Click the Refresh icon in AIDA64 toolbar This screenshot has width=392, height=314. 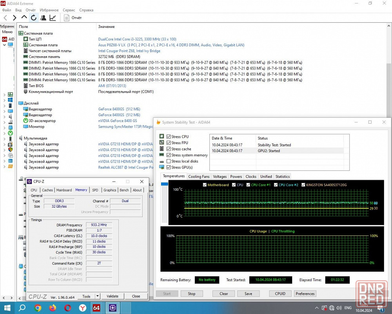(34, 18)
